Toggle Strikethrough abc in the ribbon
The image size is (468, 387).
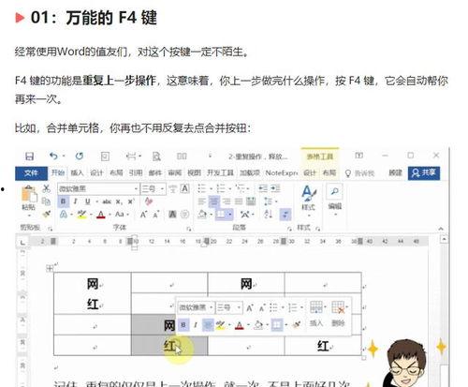tap(107, 201)
